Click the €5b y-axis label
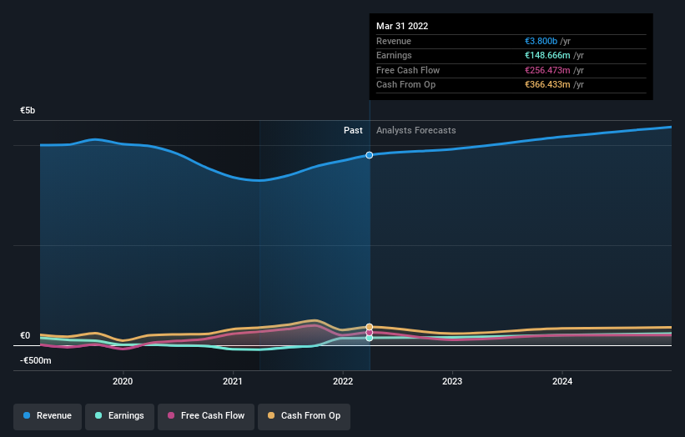Viewport: 685px width, 437px height. (x=28, y=110)
